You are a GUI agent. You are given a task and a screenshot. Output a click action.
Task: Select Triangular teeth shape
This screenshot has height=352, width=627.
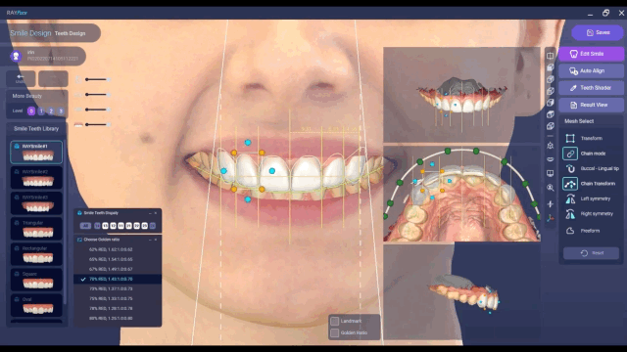(36, 229)
